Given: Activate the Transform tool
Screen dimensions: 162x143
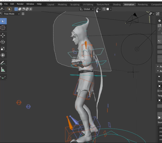Looking at the screenshot, I should [3, 55].
